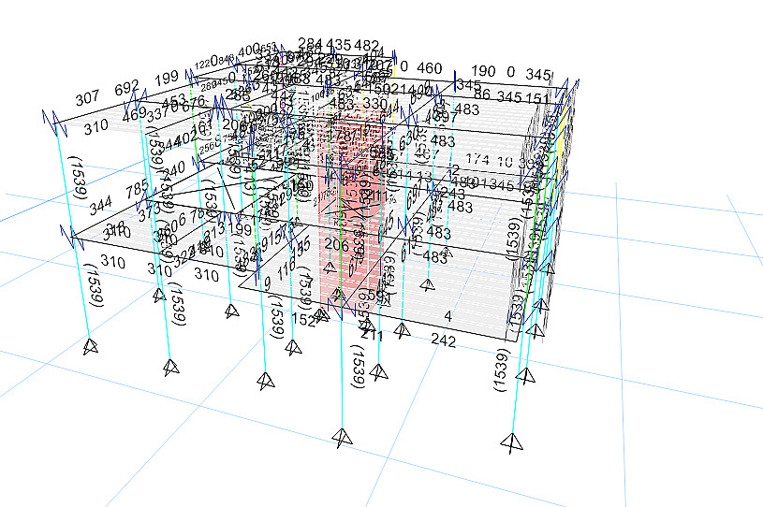This screenshot has height=507, width=763.
Task: Click the value 240 on the left frame
Action: pyautogui.click(x=174, y=168)
